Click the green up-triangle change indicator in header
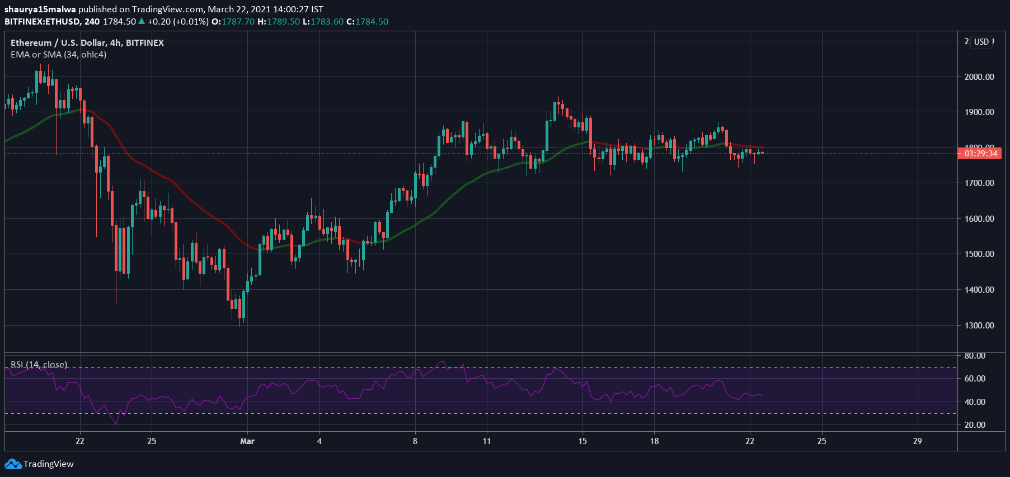 click(142, 21)
